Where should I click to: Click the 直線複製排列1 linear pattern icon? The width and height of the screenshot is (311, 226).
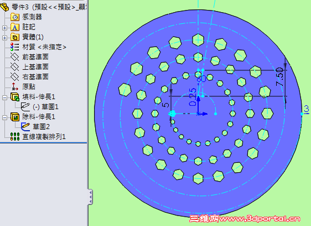[15, 137]
